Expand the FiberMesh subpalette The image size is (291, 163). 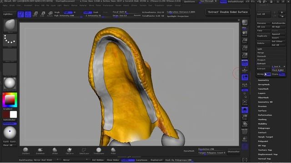[263, 98]
